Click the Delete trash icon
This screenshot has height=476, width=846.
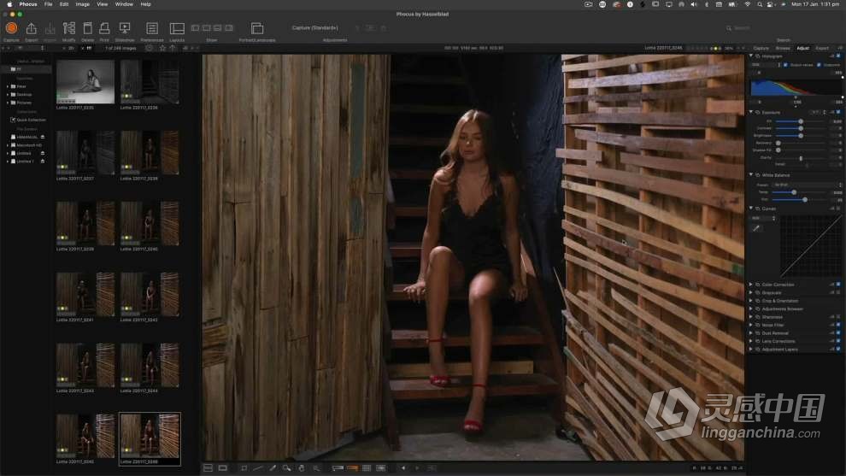tap(87, 28)
